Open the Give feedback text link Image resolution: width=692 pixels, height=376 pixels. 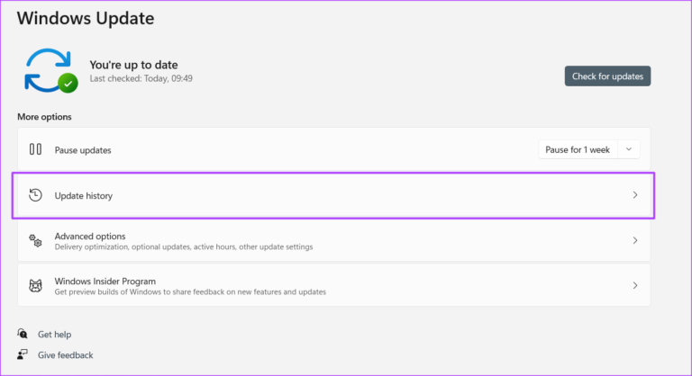[65, 354]
